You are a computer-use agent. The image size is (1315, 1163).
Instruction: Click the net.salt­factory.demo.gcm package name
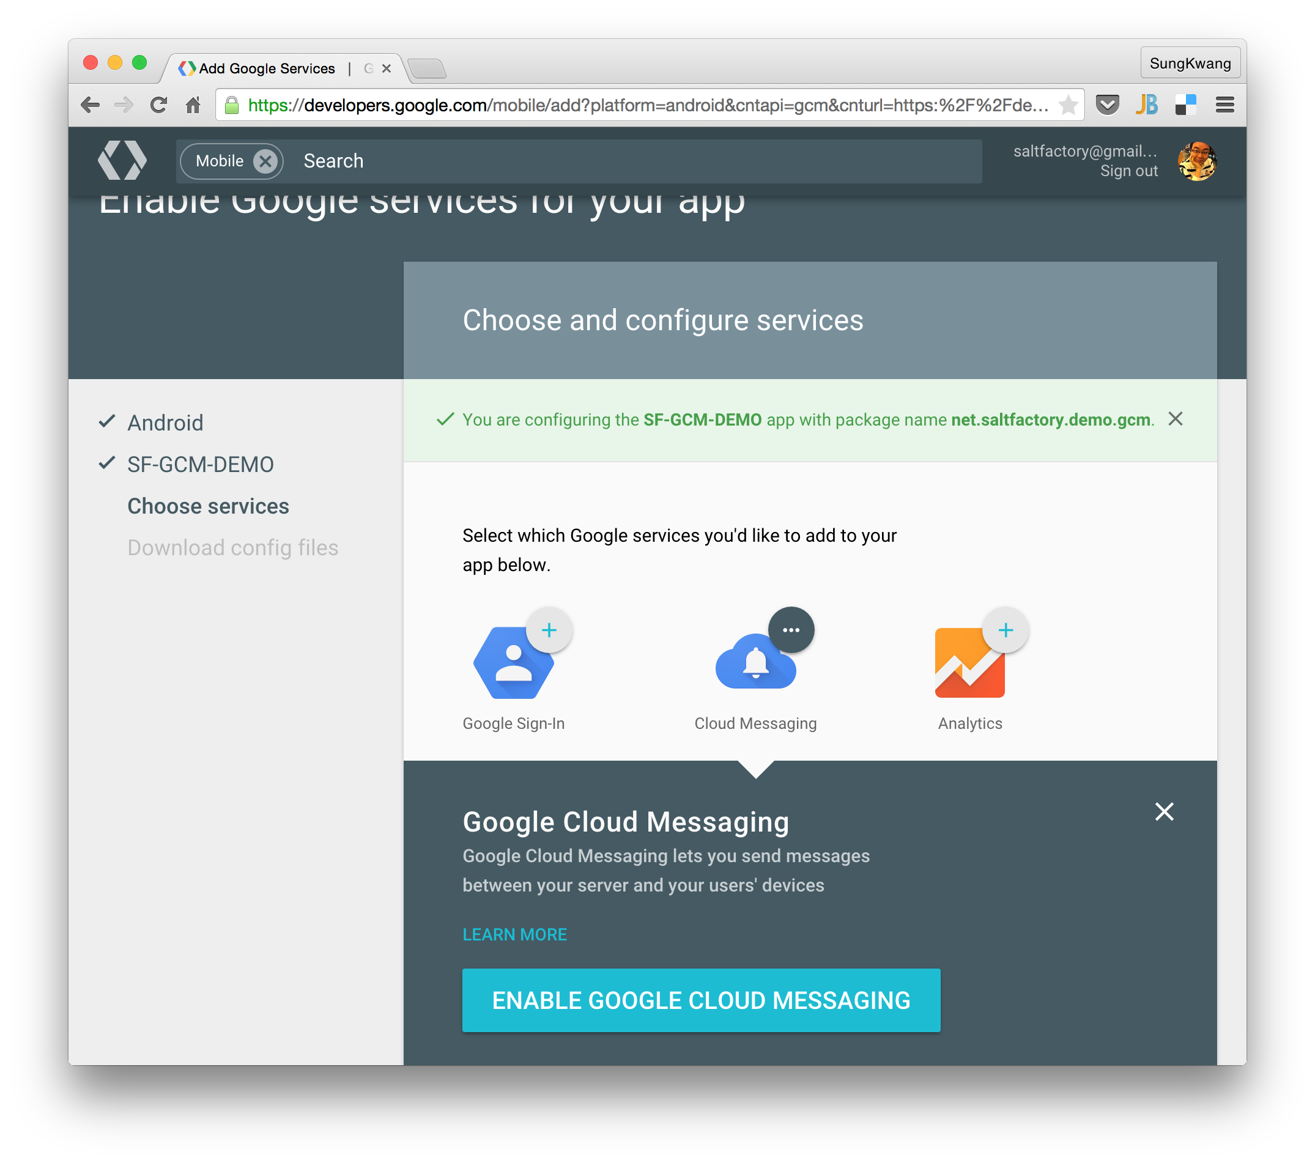pyautogui.click(x=1051, y=419)
